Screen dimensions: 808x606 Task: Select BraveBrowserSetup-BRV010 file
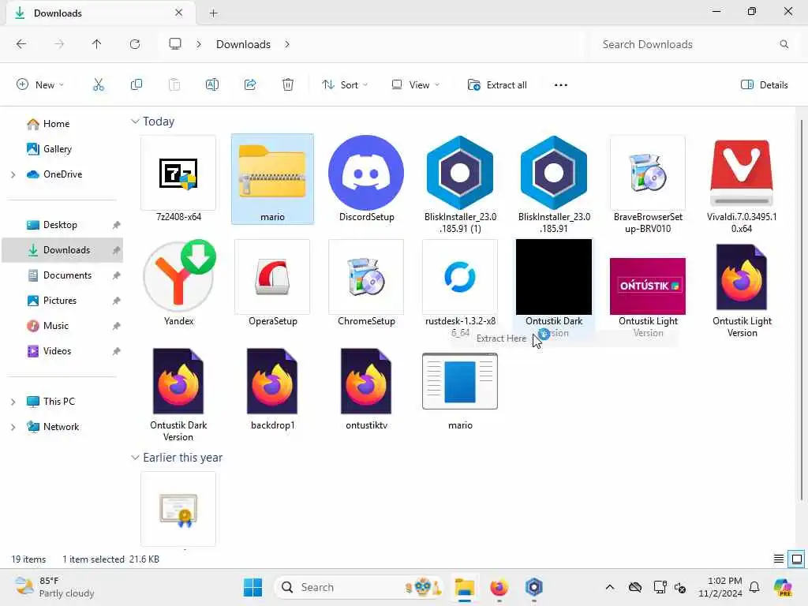[648, 184]
